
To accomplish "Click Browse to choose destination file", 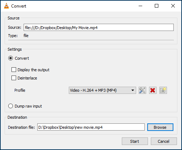I will coord(160,127).
